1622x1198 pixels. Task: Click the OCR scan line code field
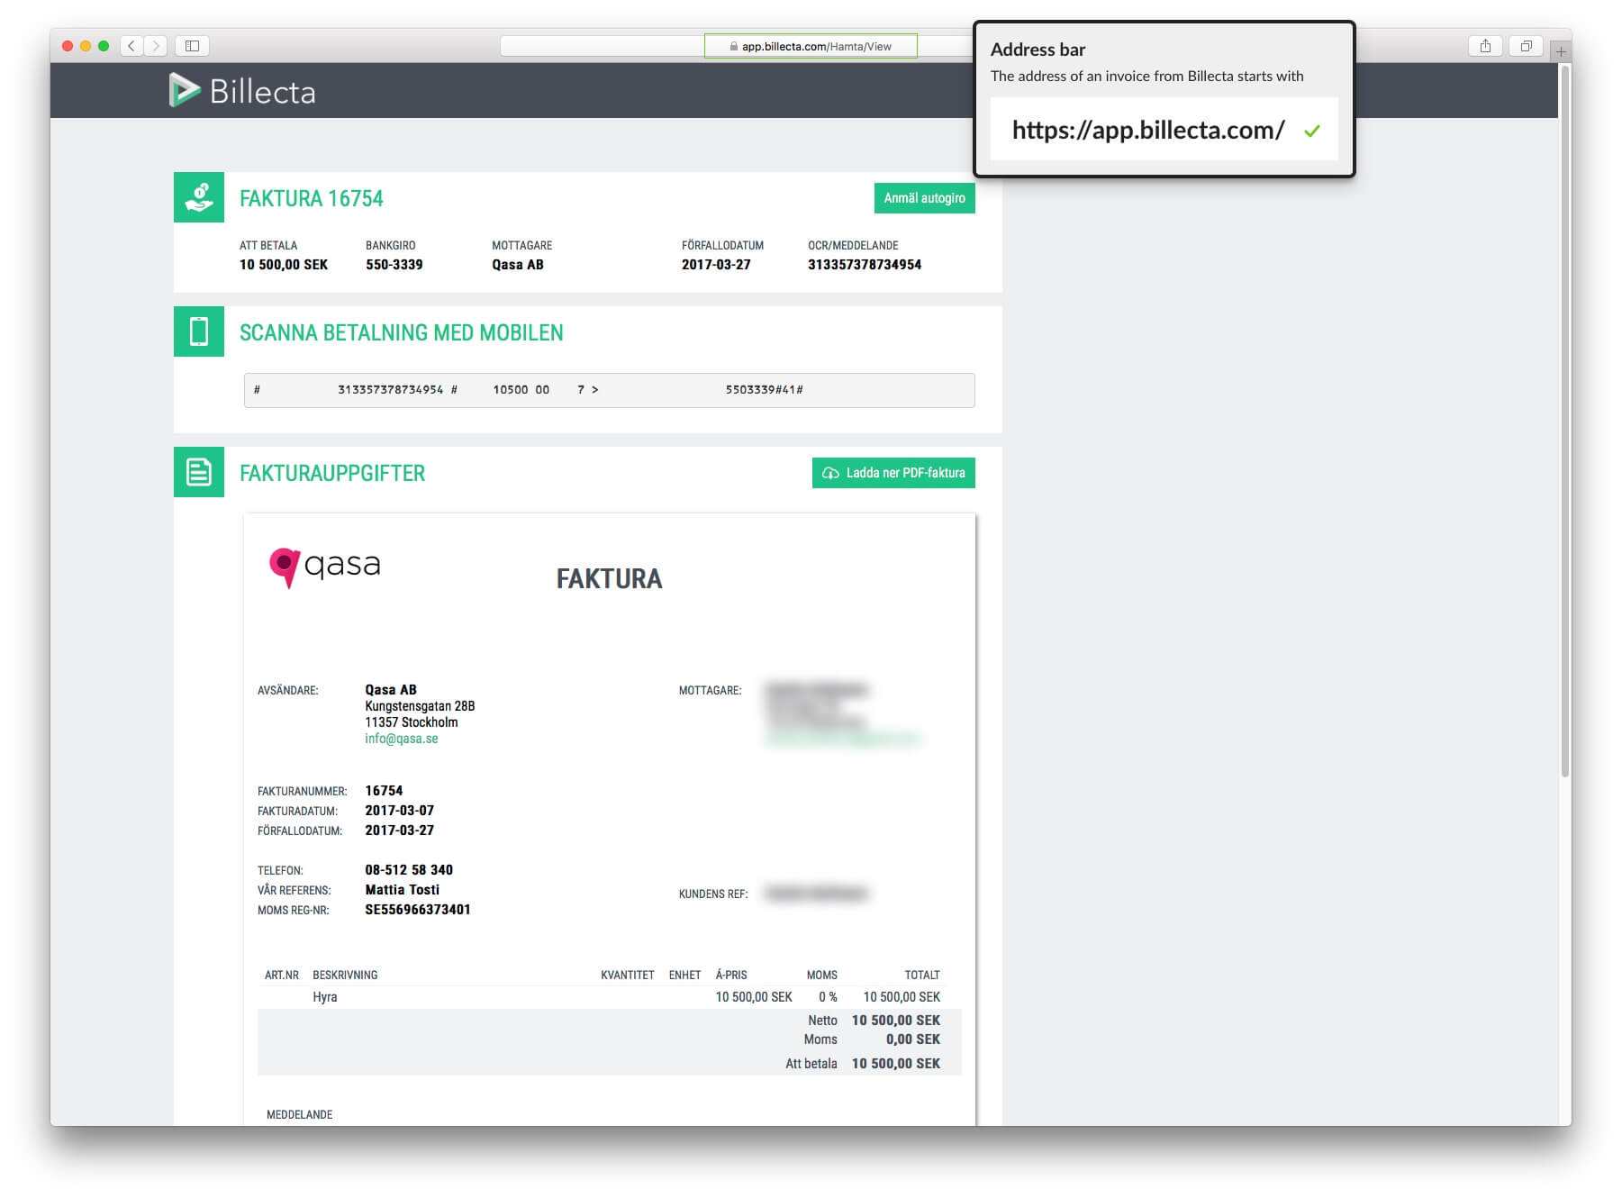coord(609,390)
